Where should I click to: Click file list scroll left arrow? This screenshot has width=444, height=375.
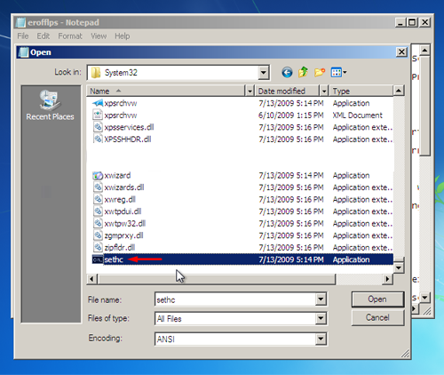(91, 279)
